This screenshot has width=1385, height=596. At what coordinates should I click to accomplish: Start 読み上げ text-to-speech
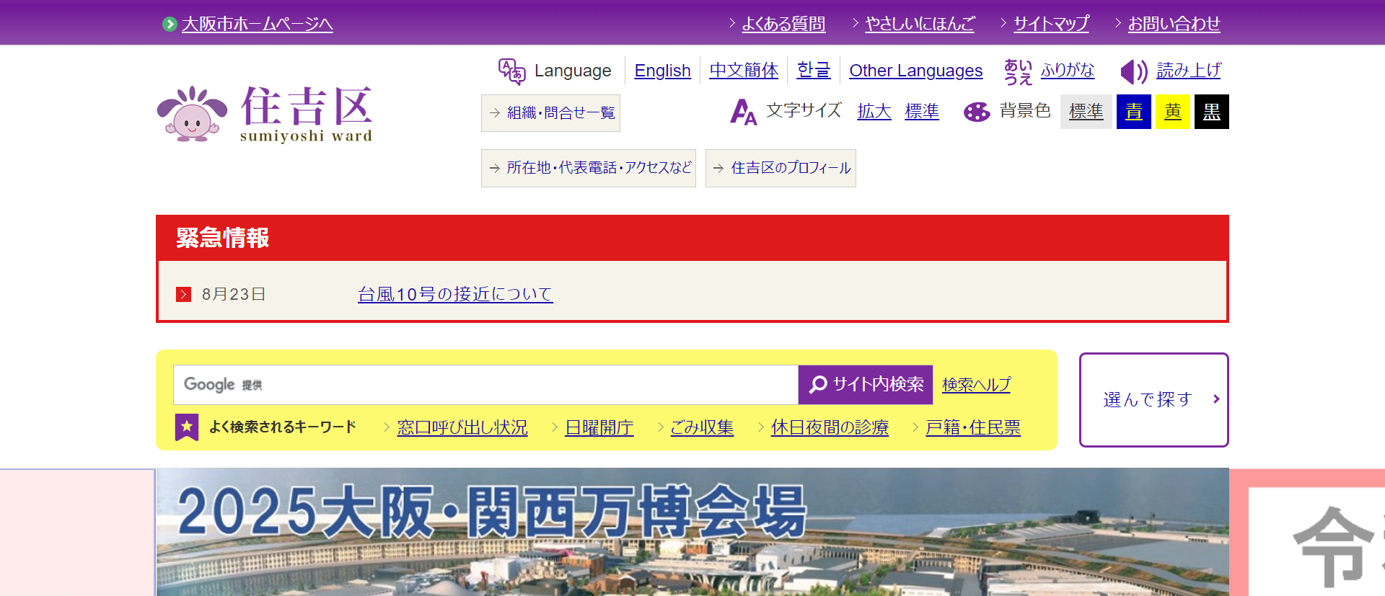click(x=1189, y=70)
